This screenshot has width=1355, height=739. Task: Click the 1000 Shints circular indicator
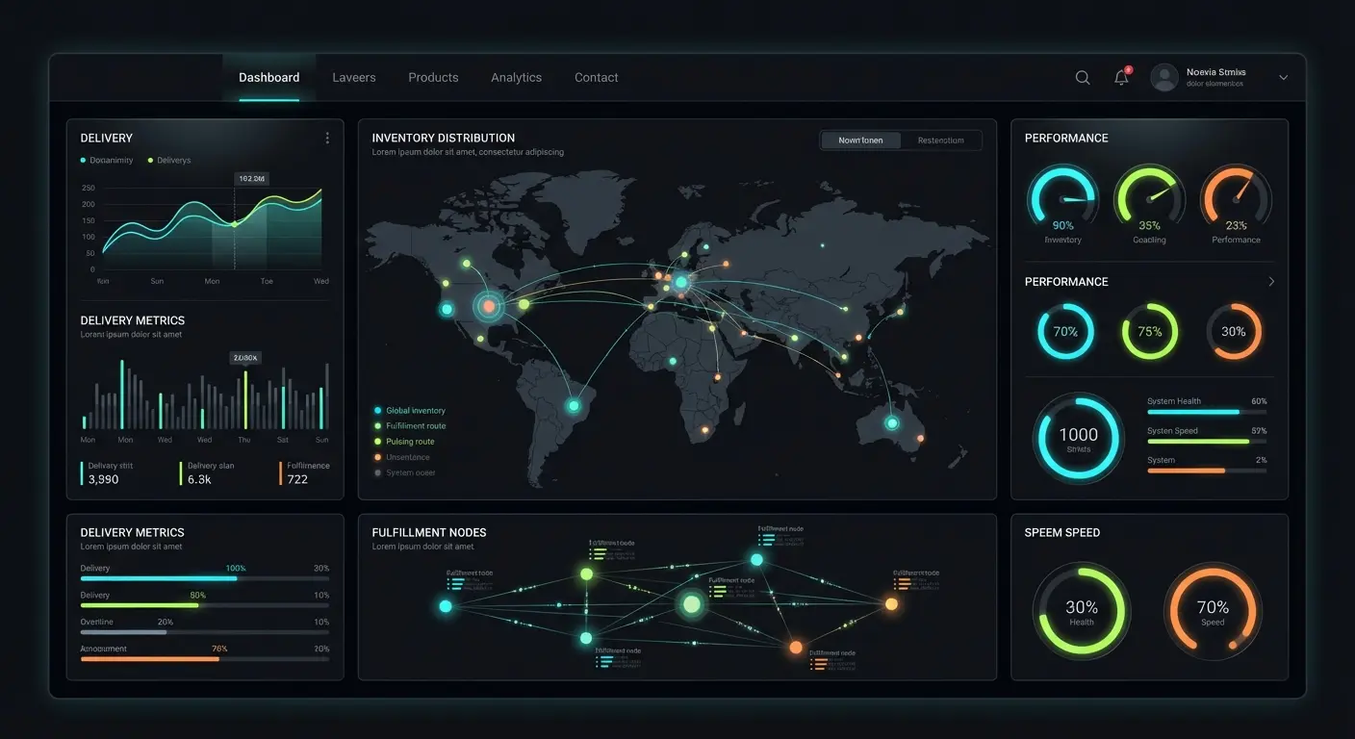click(1078, 438)
